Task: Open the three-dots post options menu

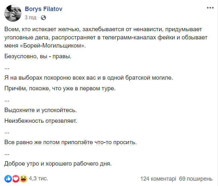Action: click(210, 8)
